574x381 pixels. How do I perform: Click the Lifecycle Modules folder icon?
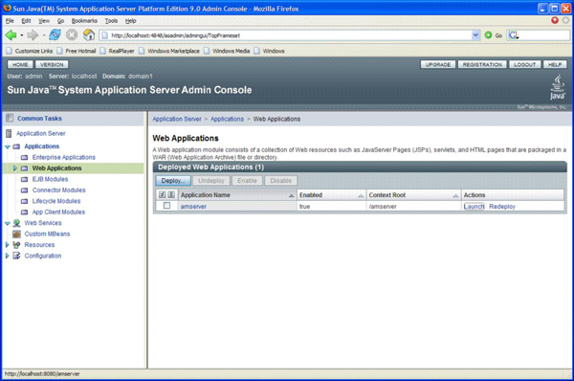[24, 201]
